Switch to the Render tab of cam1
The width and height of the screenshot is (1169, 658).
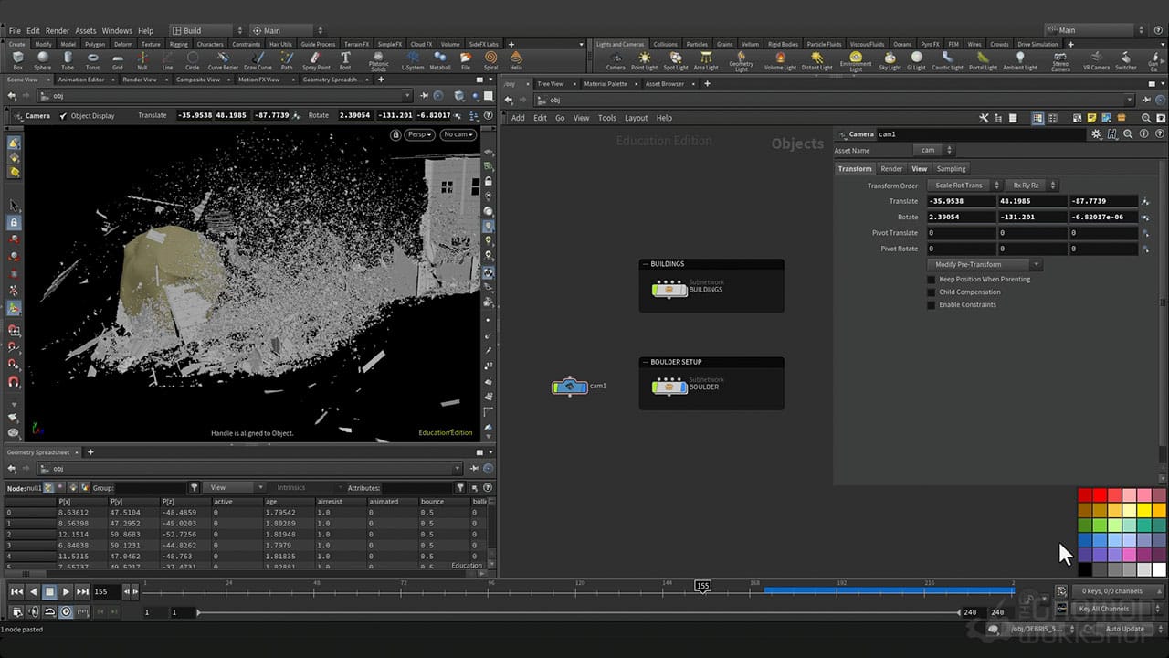point(891,168)
